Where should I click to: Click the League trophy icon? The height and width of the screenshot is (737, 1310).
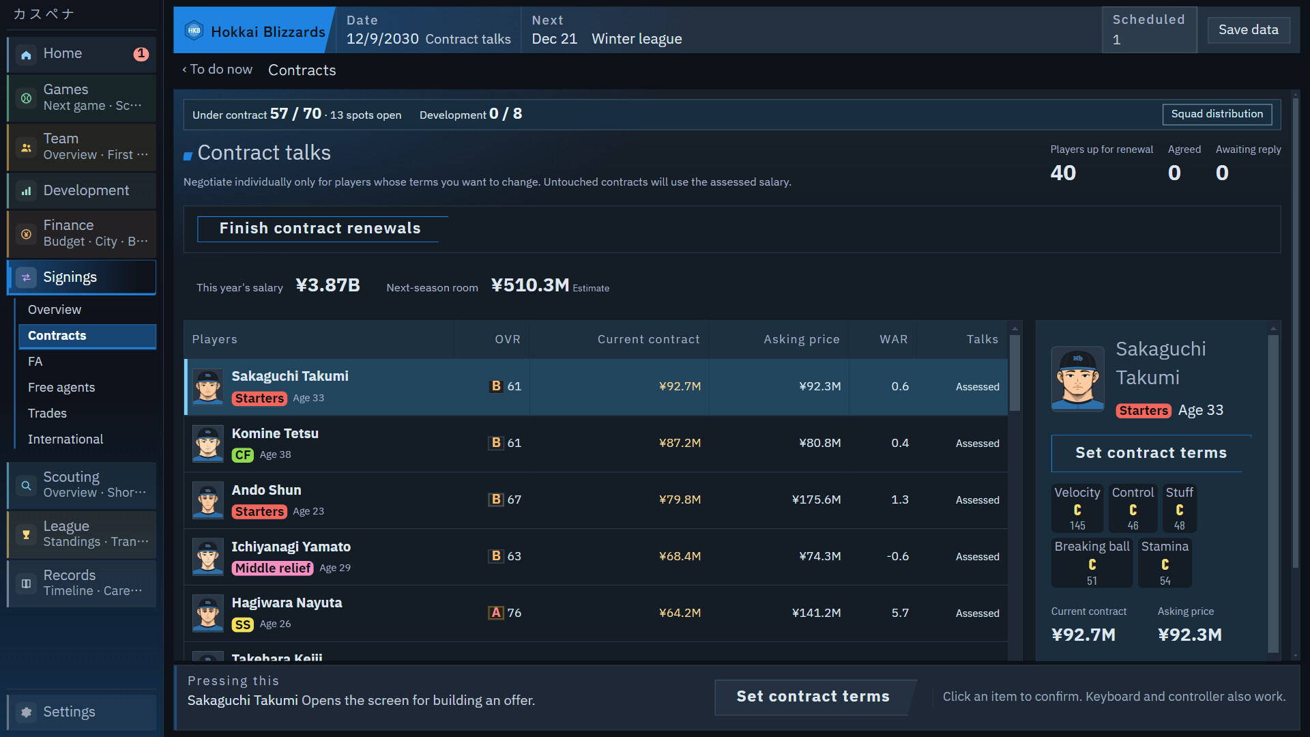[x=26, y=534]
